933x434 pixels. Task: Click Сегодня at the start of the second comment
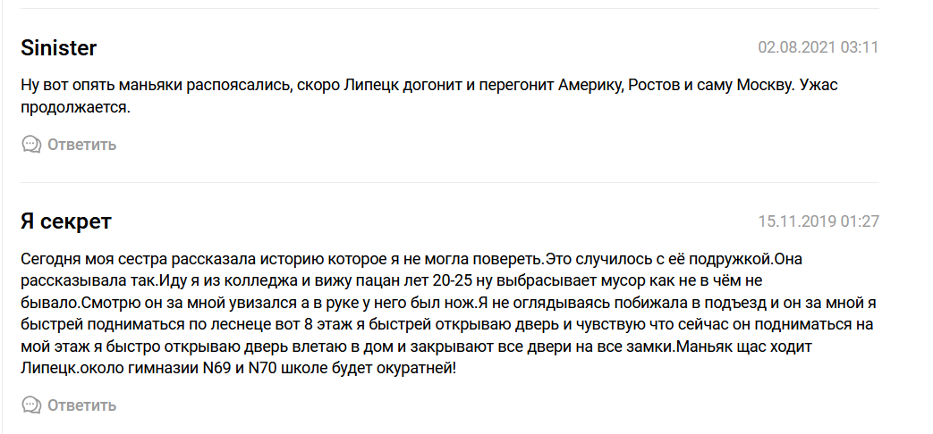point(51,260)
